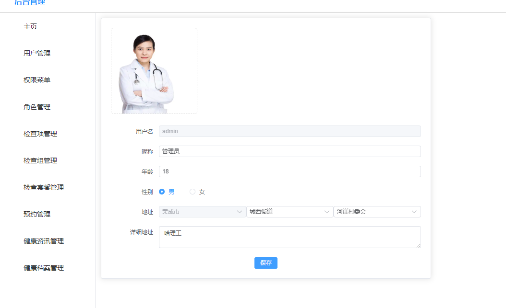Click the 详细地址 text area

(x=289, y=237)
